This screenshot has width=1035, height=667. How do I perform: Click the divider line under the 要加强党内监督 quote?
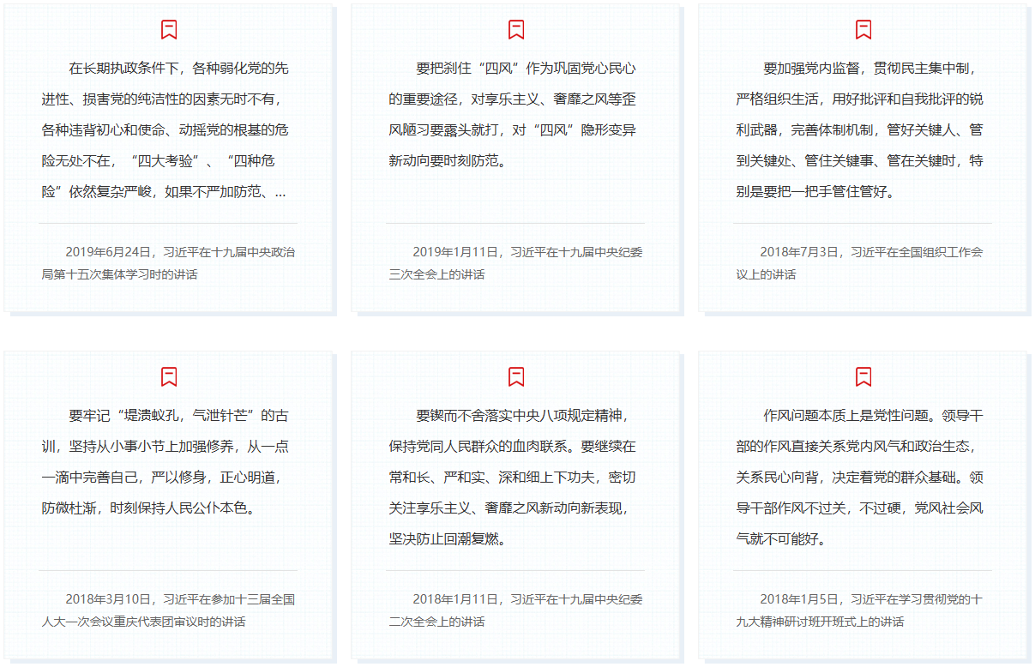click(x=862, y=223)
